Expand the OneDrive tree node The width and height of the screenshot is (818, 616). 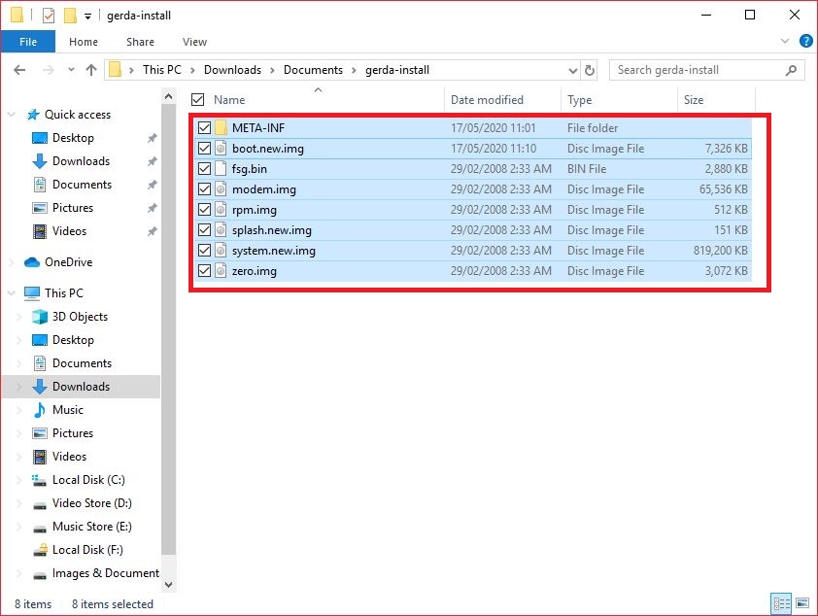tap(12, 262)
